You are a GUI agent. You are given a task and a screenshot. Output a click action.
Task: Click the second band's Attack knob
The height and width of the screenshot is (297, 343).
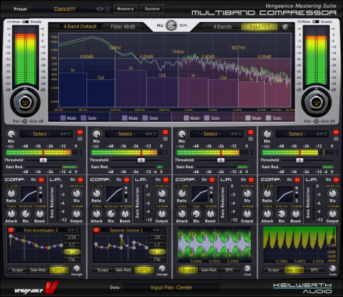click(x=97, y=214)
